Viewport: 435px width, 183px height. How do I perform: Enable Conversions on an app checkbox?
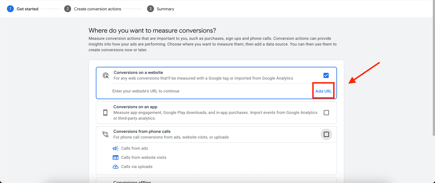[326, 113]
